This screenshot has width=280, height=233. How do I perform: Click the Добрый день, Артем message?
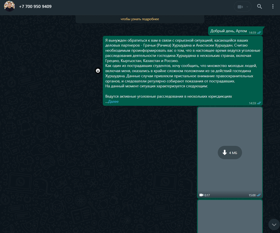[x=229, y=31]
